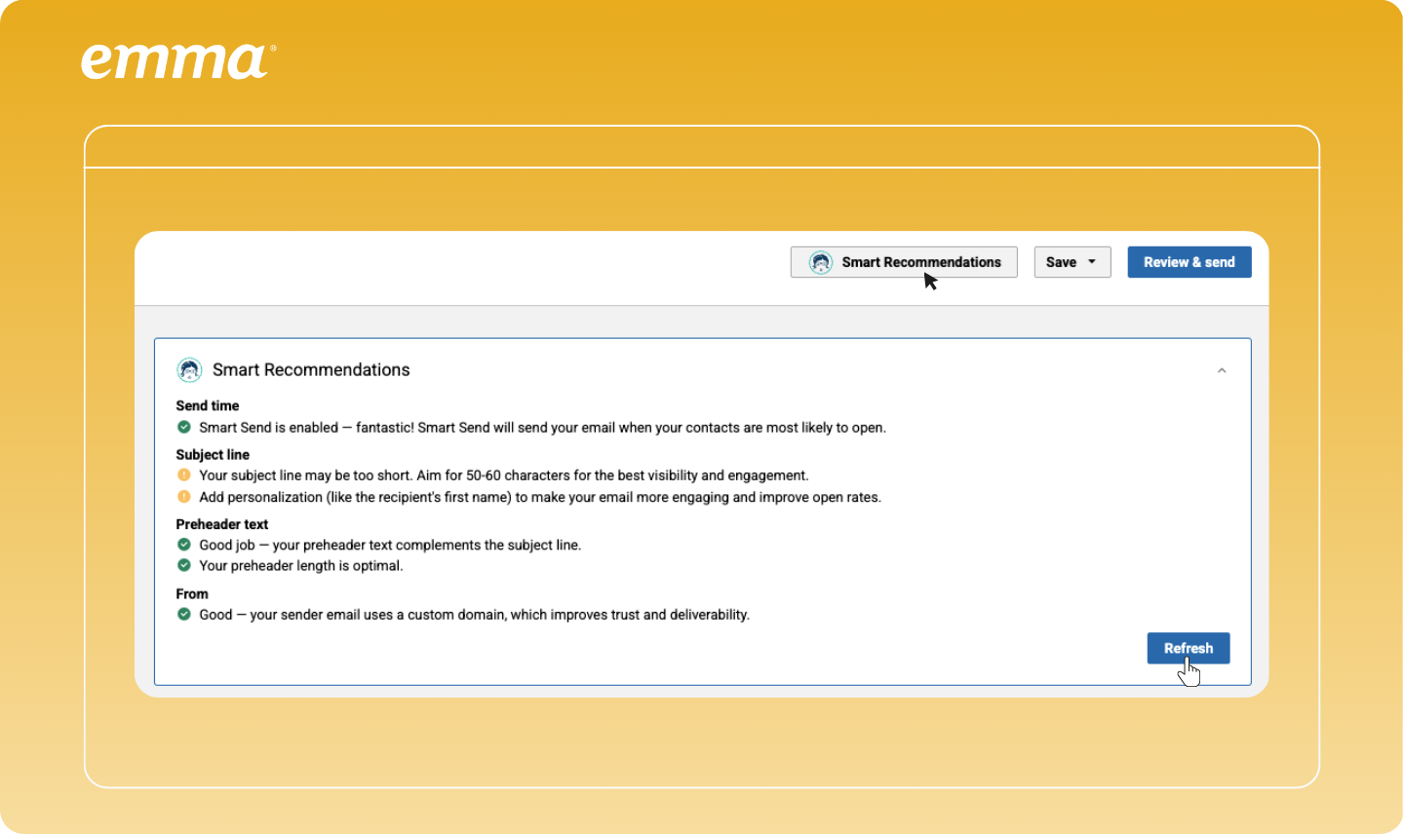The height and width of the screenshot is (834, 1404).
Task: Collapse the Smart Recommendations panel with the chevron
Action: click(x=1222, y=370)
